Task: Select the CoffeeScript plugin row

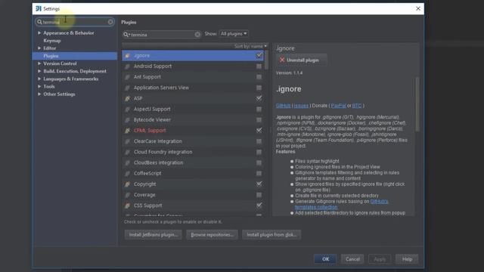Action: pyautogui.click(x=193, y=174)
